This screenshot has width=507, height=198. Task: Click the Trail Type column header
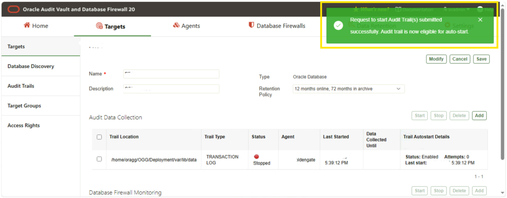click(215, 137)
